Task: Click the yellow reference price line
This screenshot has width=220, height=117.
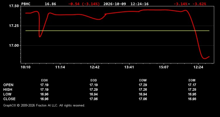Action: click(x=117, y=31)
